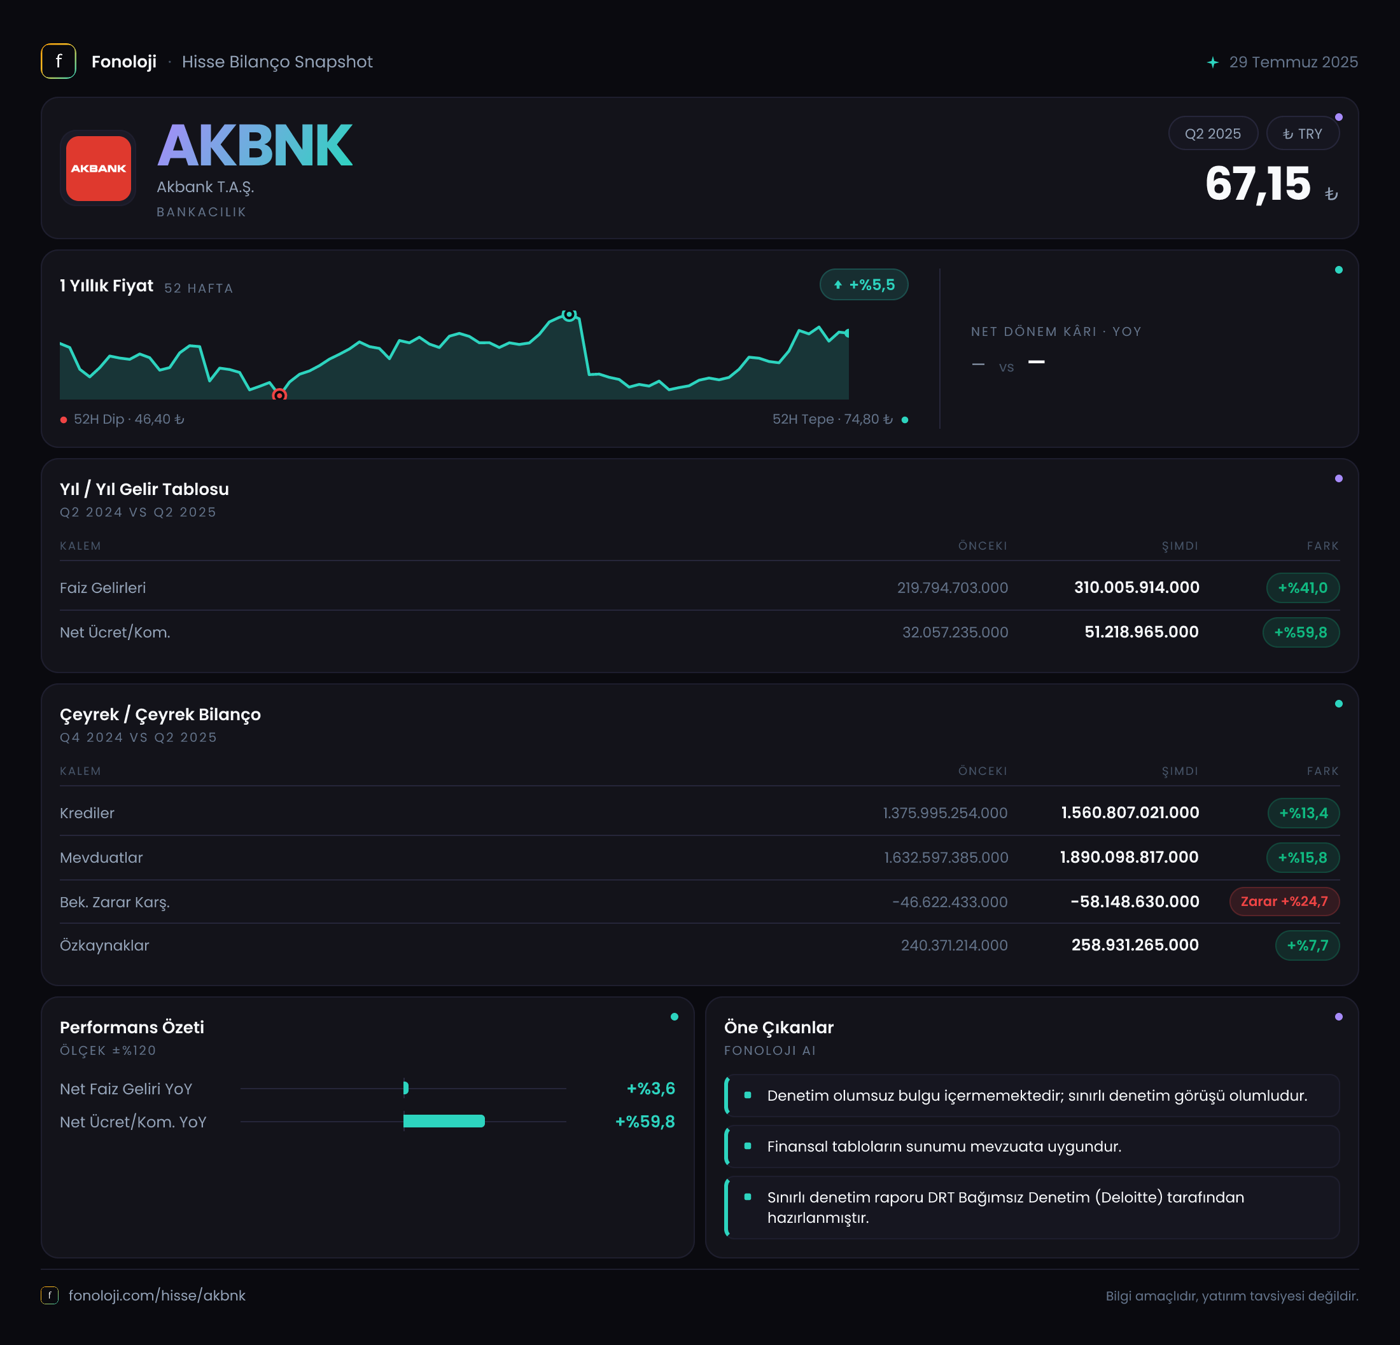Click the 67,15 share price
Screen dimensions: 1400x1345
pos(1258,184)
